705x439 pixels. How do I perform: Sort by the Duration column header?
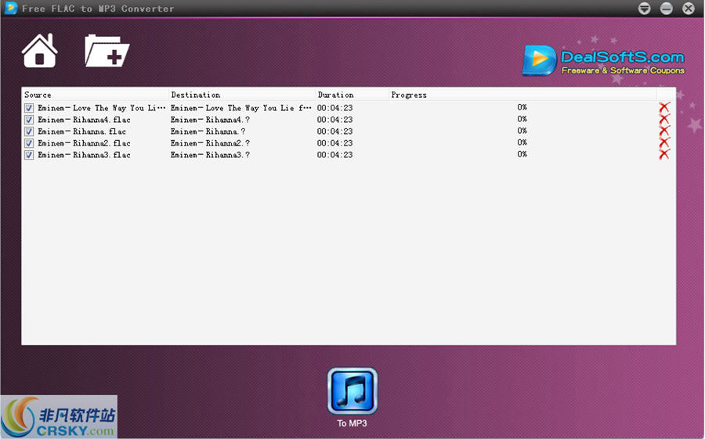pyautogui.click(x=352, y=95)
